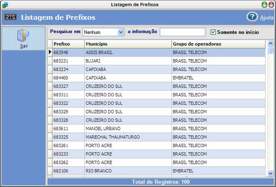Select the cell with prefix 683327

[68, 86]
